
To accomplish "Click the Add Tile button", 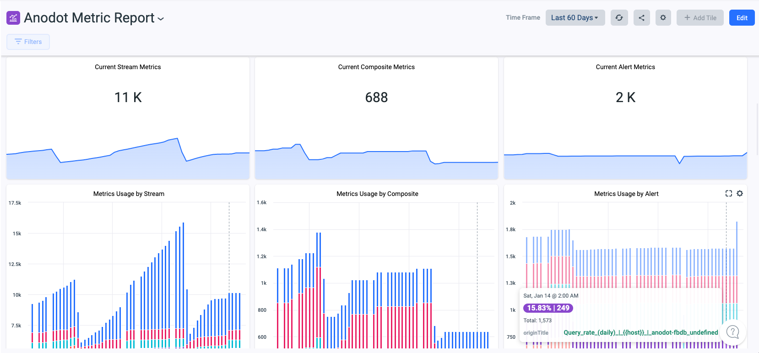I will [x=700, y=18].
